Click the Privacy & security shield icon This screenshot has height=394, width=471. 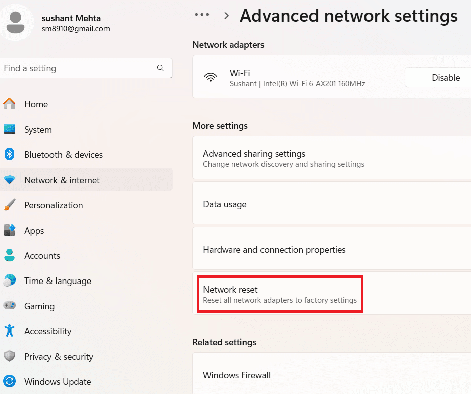(9, 357)
